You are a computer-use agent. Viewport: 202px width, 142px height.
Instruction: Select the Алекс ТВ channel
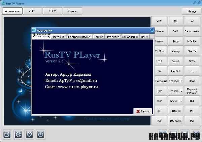[175, 101]
